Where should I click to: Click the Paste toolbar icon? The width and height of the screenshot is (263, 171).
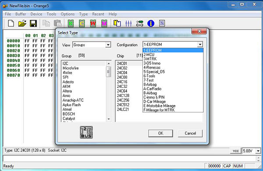(x=57, y=23)
